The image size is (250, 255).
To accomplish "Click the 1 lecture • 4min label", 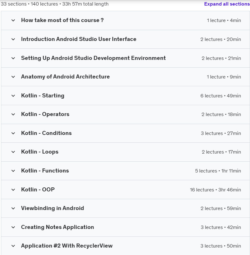I will (224, 20).
